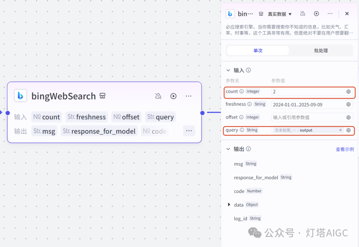Click the node's alert-off icon on canvas card
Viewport: 359px width, 247px height.
(x=158, y=96)
